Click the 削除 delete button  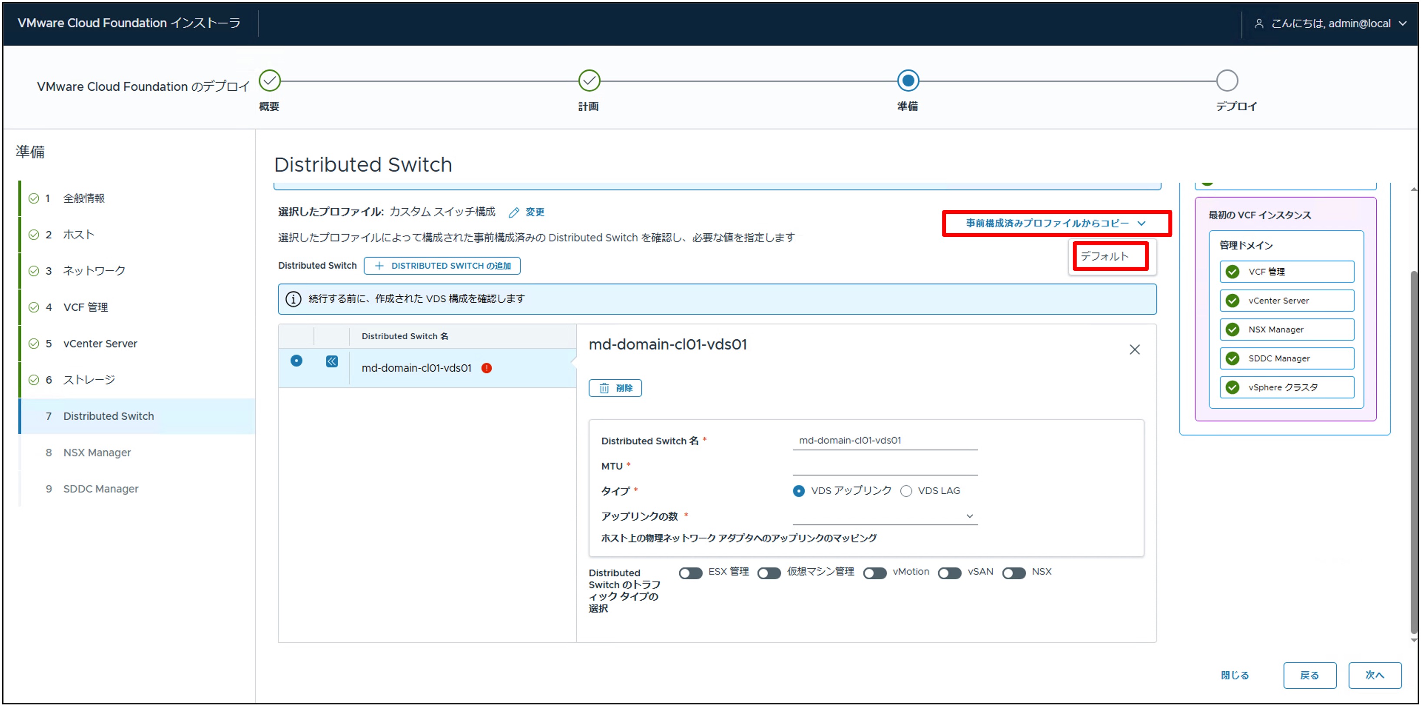(616, 388)
